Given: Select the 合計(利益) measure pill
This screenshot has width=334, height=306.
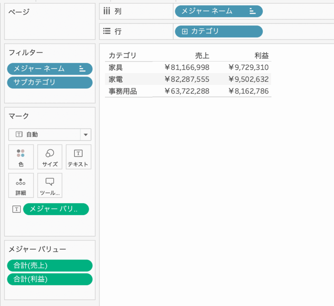Looking at the screenshot, I should [50, 279].
